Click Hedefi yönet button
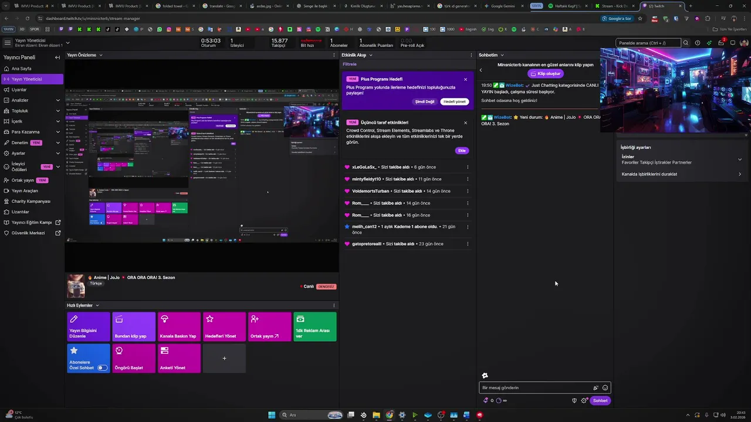 coord(454,101)
